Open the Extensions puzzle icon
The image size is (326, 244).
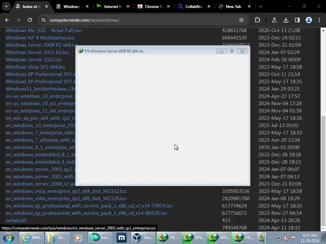[x=257, y=20]
